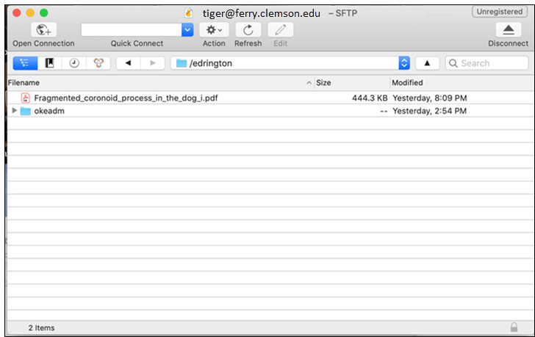Show the connection history view

pos(74,63)
